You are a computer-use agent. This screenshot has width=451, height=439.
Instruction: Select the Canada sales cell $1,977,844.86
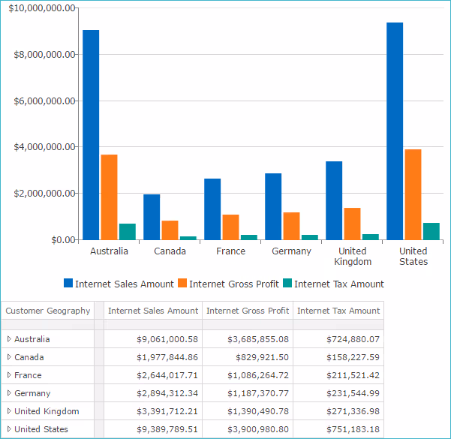click(153, 357)
